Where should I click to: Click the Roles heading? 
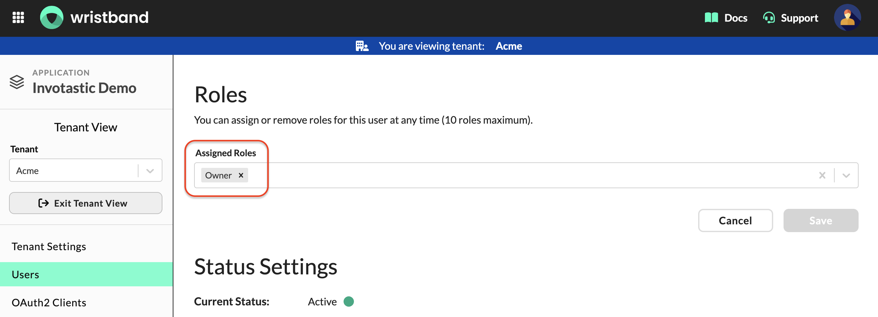221,94
